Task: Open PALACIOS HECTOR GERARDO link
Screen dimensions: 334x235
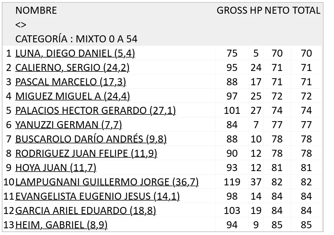Action: (95, 110)
